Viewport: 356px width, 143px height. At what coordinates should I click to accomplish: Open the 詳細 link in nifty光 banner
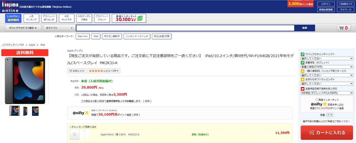point(136,114)
